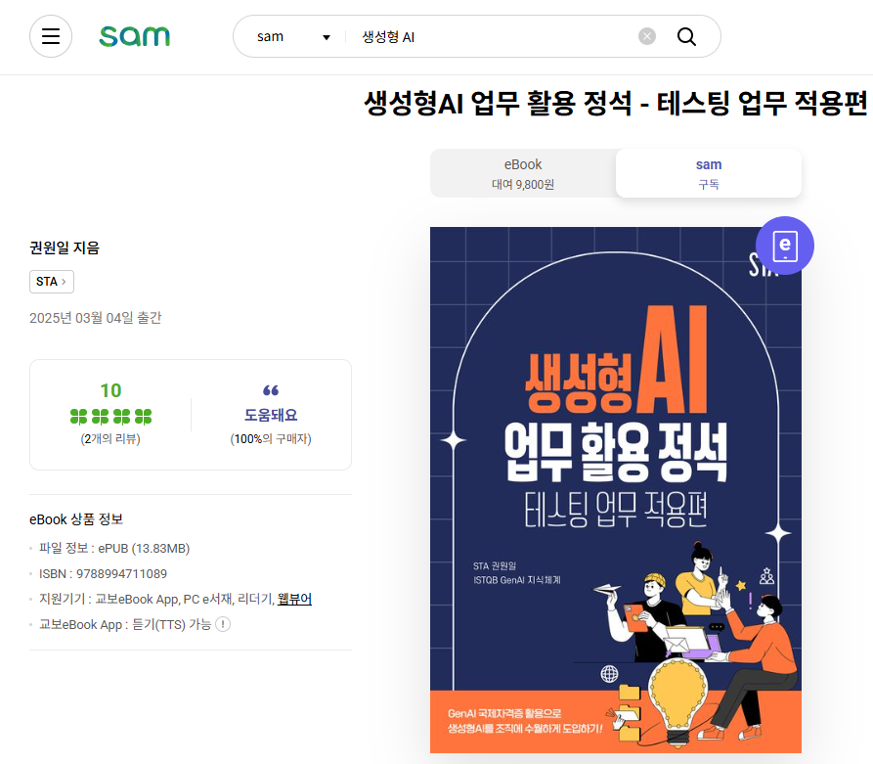Click the 2개의 리뷰 review count
Screen dimensions: 873x764
(x=110, y=439)
